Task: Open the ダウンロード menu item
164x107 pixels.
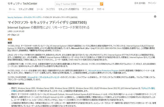Action: point(88,9)
